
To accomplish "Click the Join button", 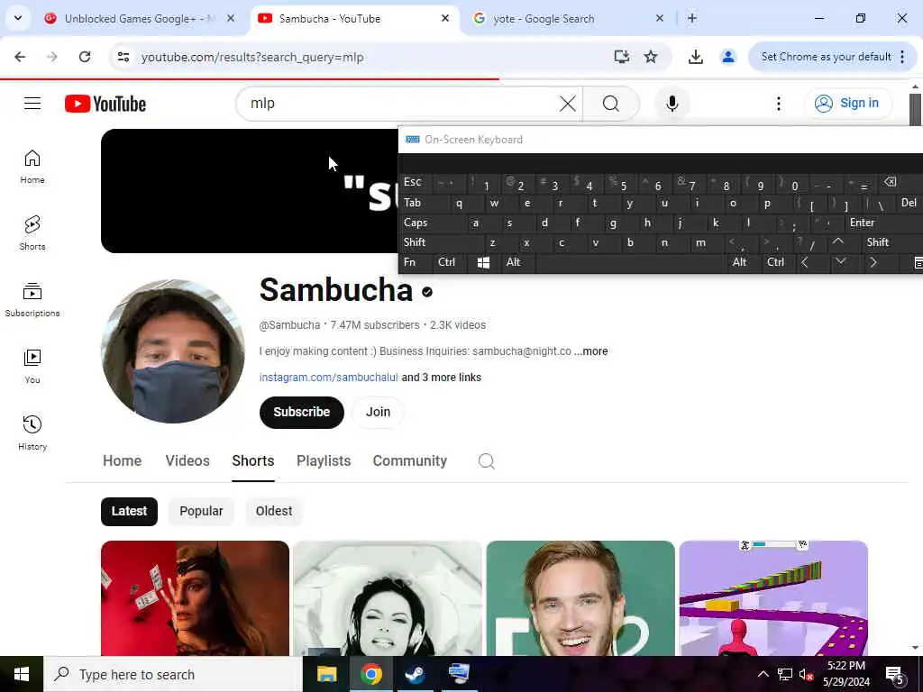I will [378, 412].
